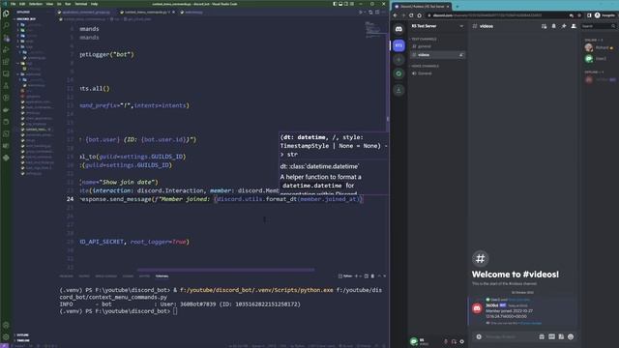Viewport: 619px width, 348px height.
Task: Open Terminal menu in VS Code
Action: pos(81,4)
